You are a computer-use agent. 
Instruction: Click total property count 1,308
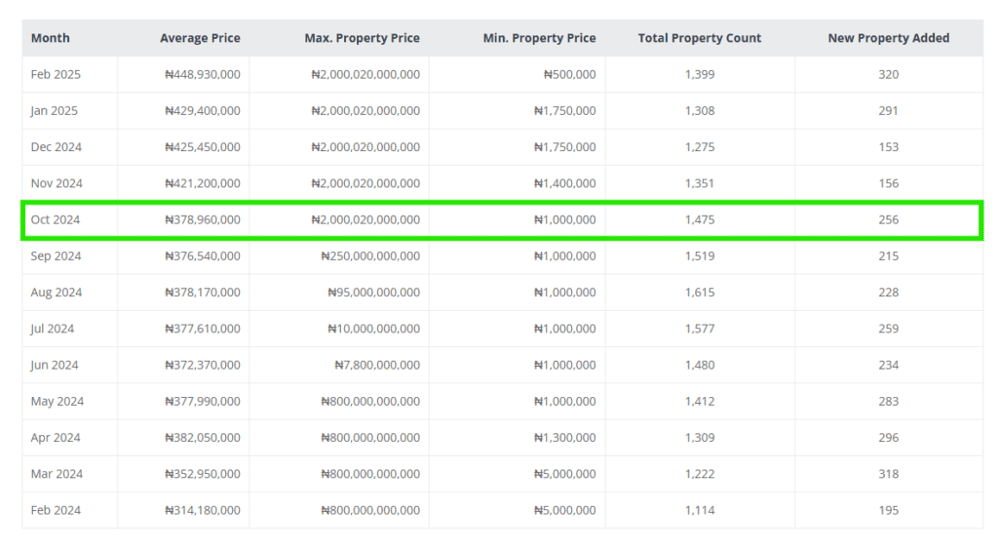[700, 111]
